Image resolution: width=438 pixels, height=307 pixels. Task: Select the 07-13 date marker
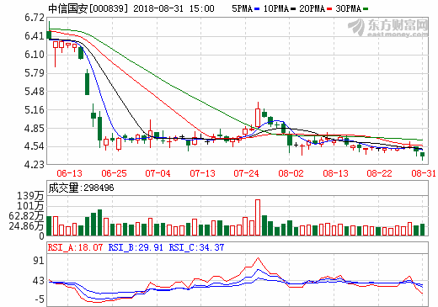click(202, 173)
